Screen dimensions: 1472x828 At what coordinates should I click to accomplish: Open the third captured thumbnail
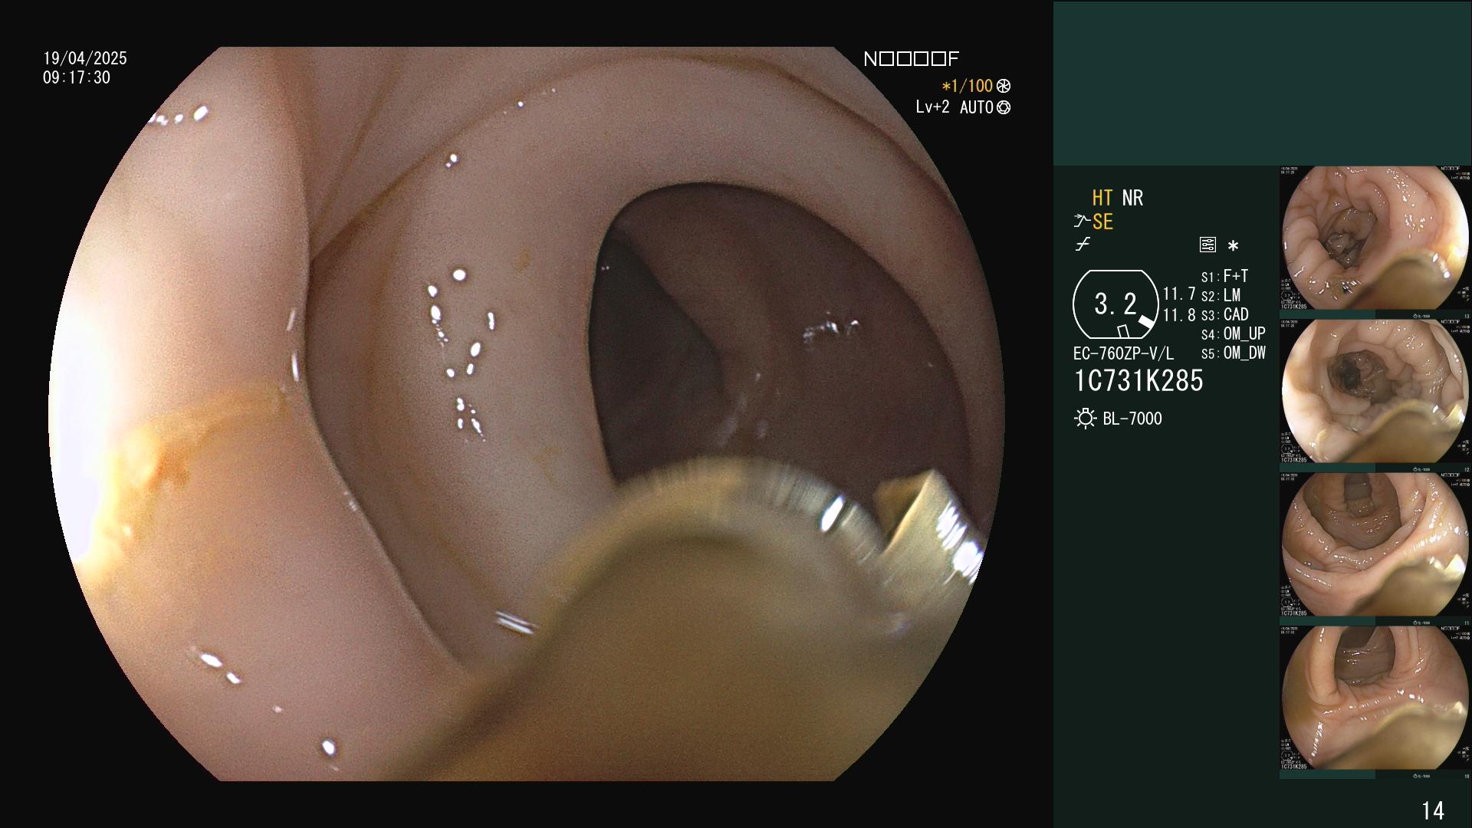(1375, 544)
